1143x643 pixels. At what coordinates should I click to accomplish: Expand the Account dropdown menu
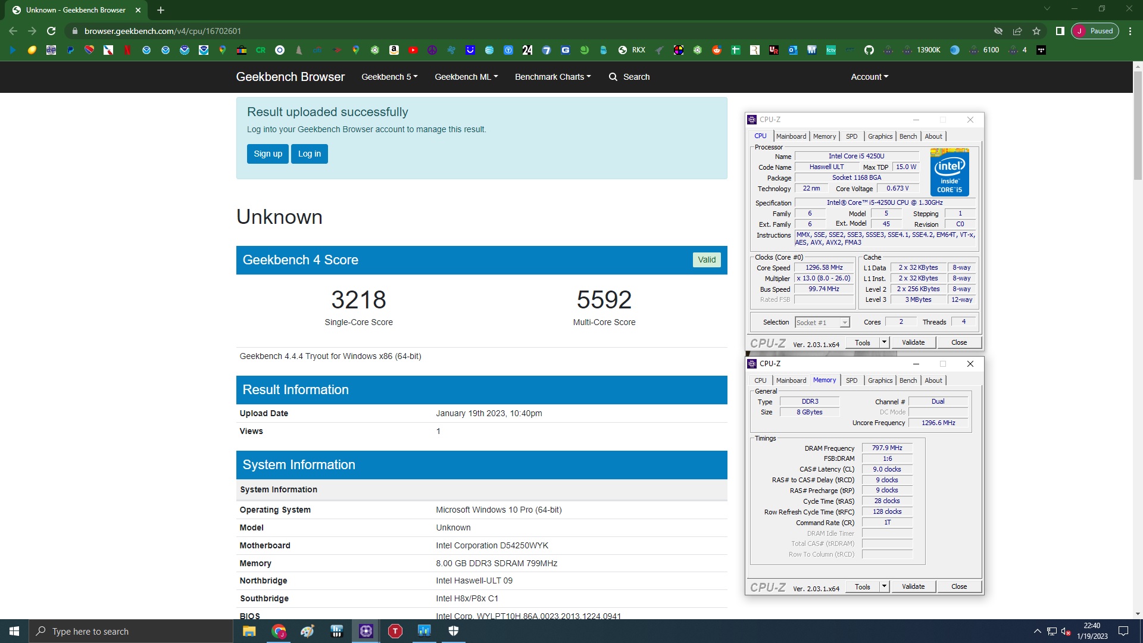click(x=869, y=77)
